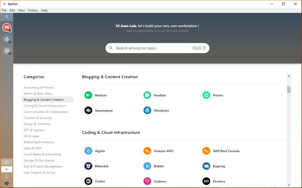Select Task & Project Management category

[43, 167]
